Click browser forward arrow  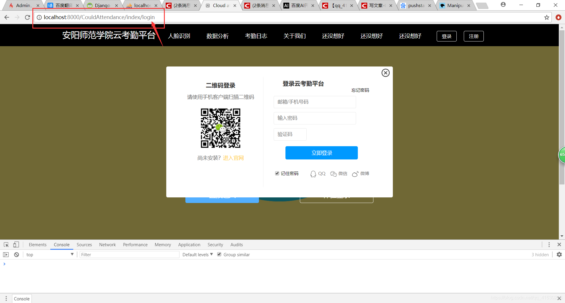pyautogui.click(x=17, y=17)
